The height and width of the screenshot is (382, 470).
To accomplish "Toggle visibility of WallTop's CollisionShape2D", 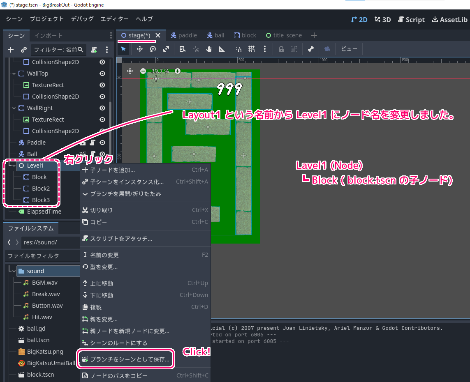I will tap(102, 97).
